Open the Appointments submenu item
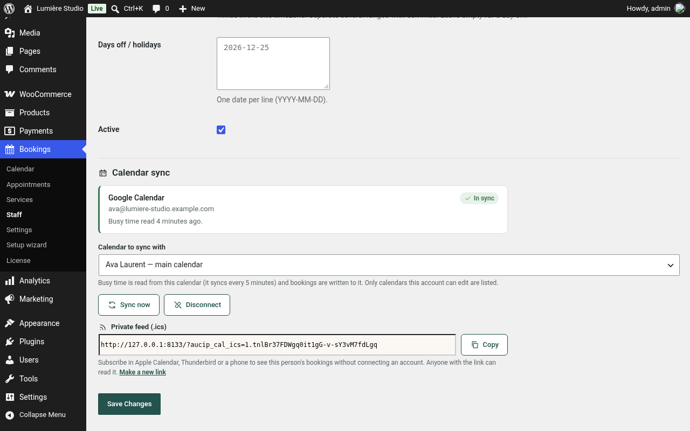Viewport: 690px width, 431px height. [43, 185]
